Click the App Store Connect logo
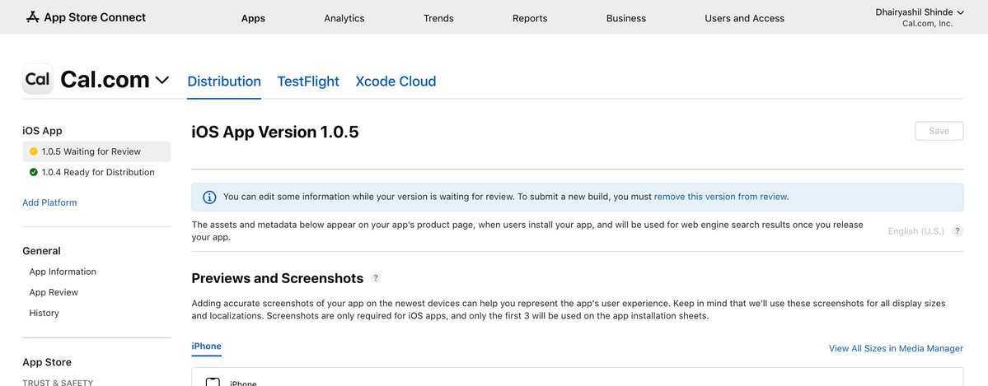 pyautogui.click(x=86, y=17)
